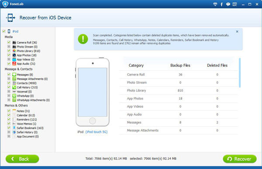The height and width of the screenshot is (169, 262).
Task: Select the App Audio row in table
Action: (x=178, y=114)
